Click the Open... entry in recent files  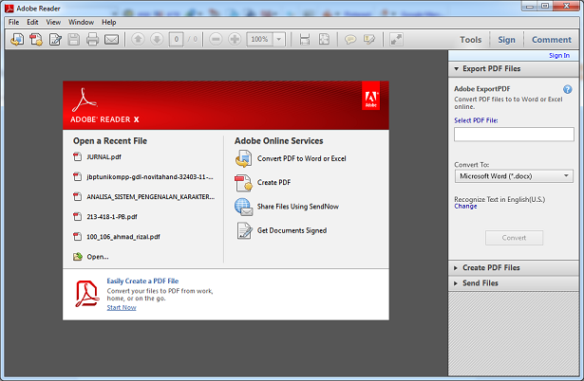pyautogui.click(x=98, y=257)
